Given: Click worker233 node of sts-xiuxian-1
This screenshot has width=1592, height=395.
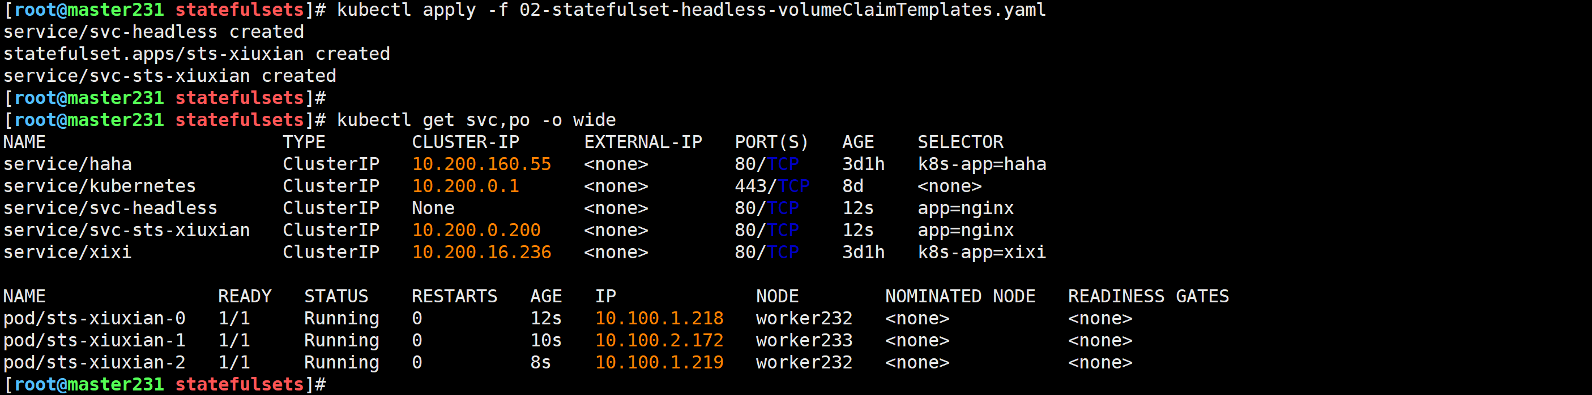Looking at the screenshot, I should (804, 341).
